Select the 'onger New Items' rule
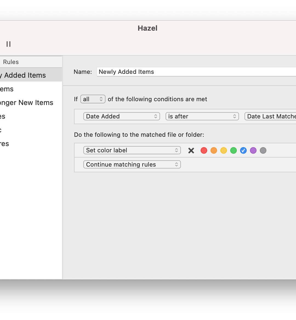This screenshot has width=296, height=320. tap(31, 103)
